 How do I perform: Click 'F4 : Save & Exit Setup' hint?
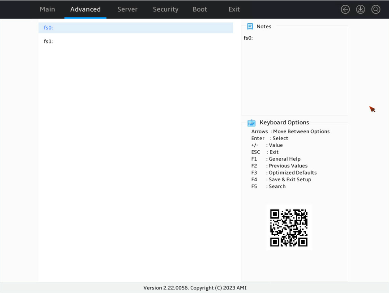pos(281,179)
